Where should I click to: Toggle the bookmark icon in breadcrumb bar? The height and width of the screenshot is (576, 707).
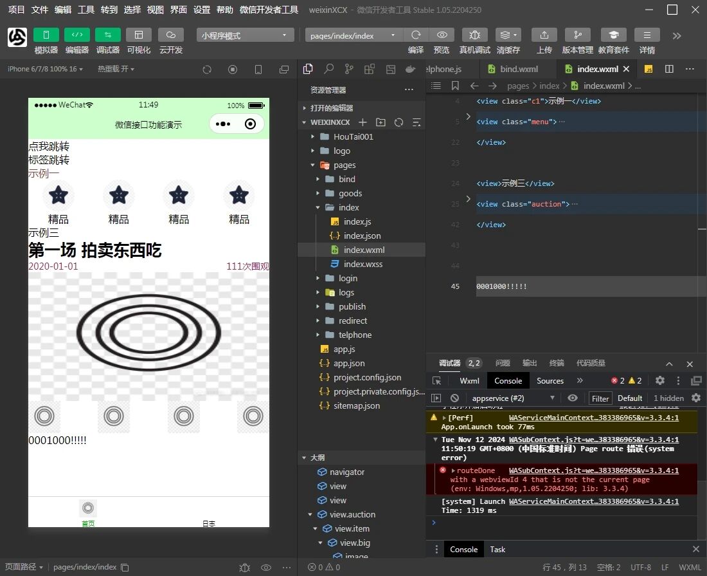pos(456,86)
